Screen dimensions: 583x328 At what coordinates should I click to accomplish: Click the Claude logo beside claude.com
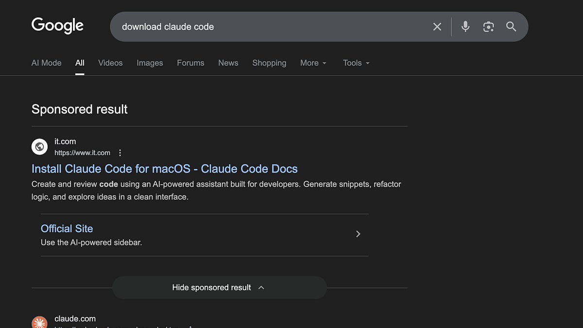pos(39,321)
